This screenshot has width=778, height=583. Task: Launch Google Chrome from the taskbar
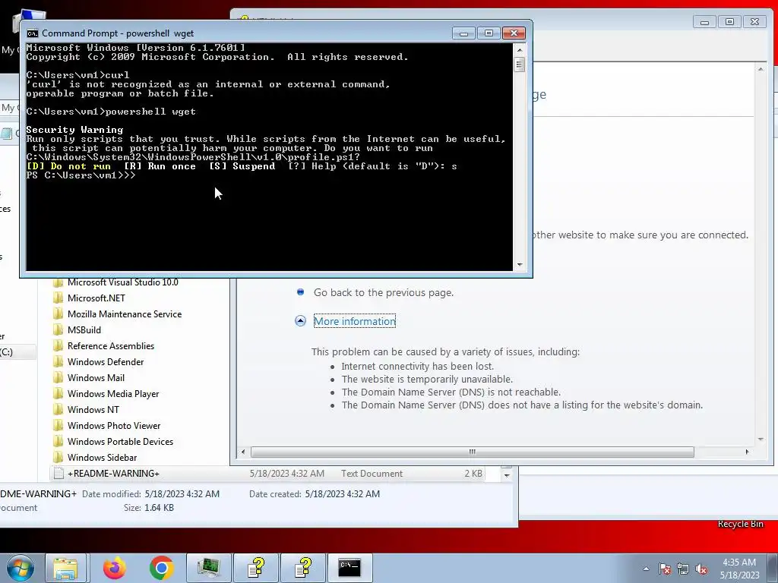(x=161, y=568)
